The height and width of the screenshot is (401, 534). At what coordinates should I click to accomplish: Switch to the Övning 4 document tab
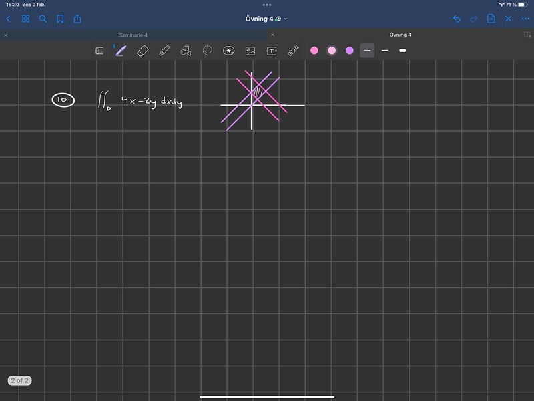[x=400, y=35]
